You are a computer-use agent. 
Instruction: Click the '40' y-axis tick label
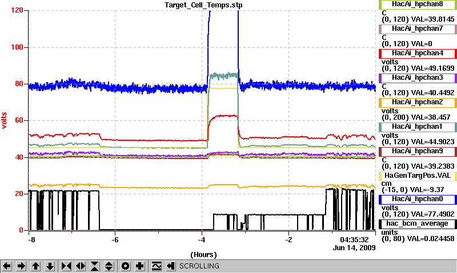[19, 157]
